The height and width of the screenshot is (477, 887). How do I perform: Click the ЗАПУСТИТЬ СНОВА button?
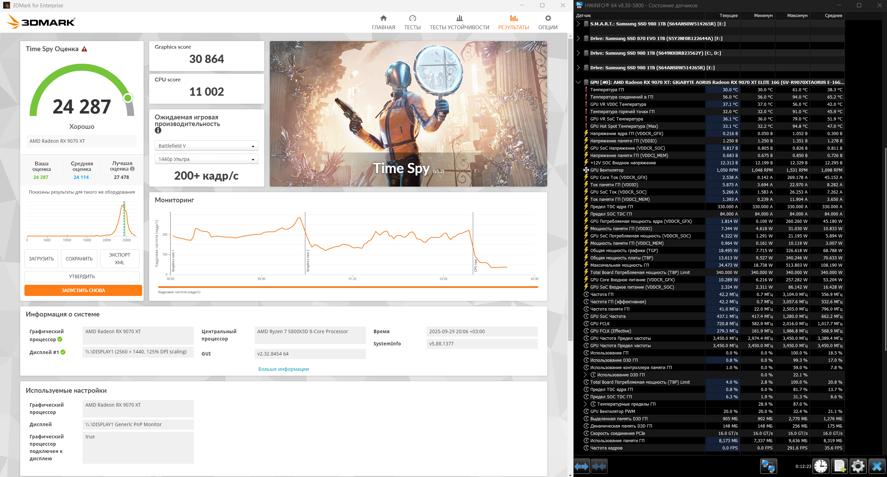(x=83, y=290)
